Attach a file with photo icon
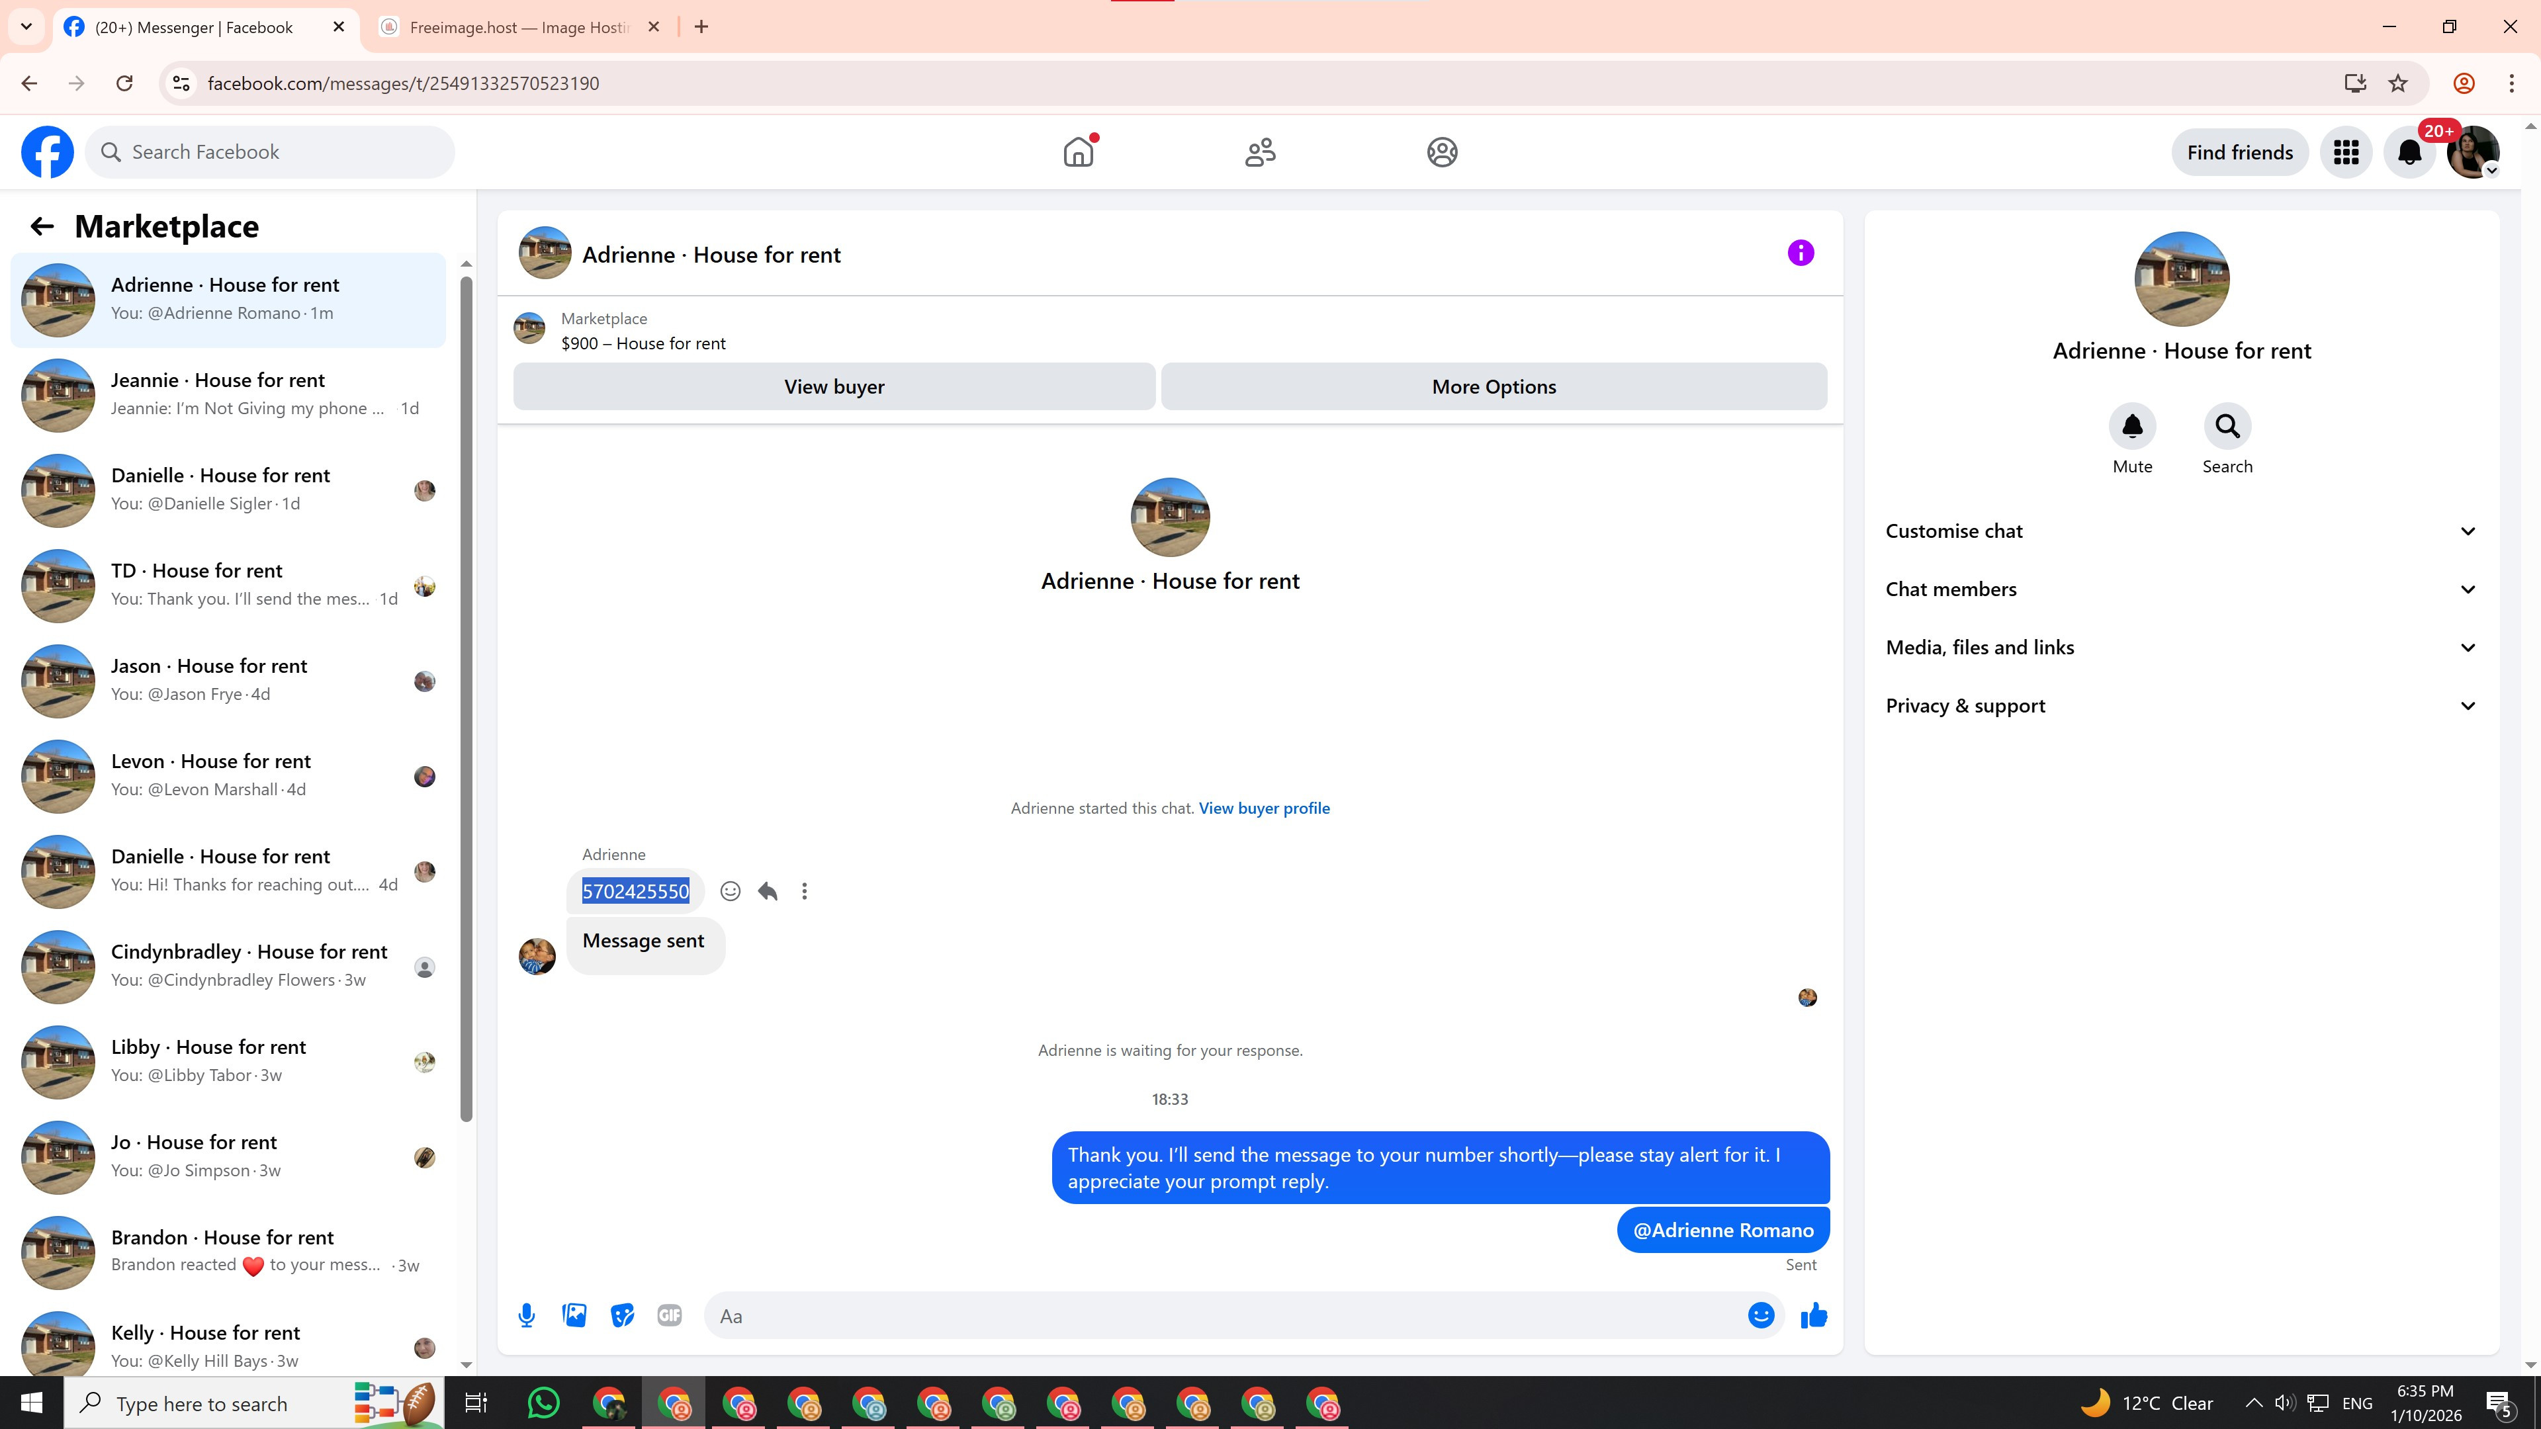Image resolution: width=2541 pixels, height=1429 pixels. point(574,1316)
